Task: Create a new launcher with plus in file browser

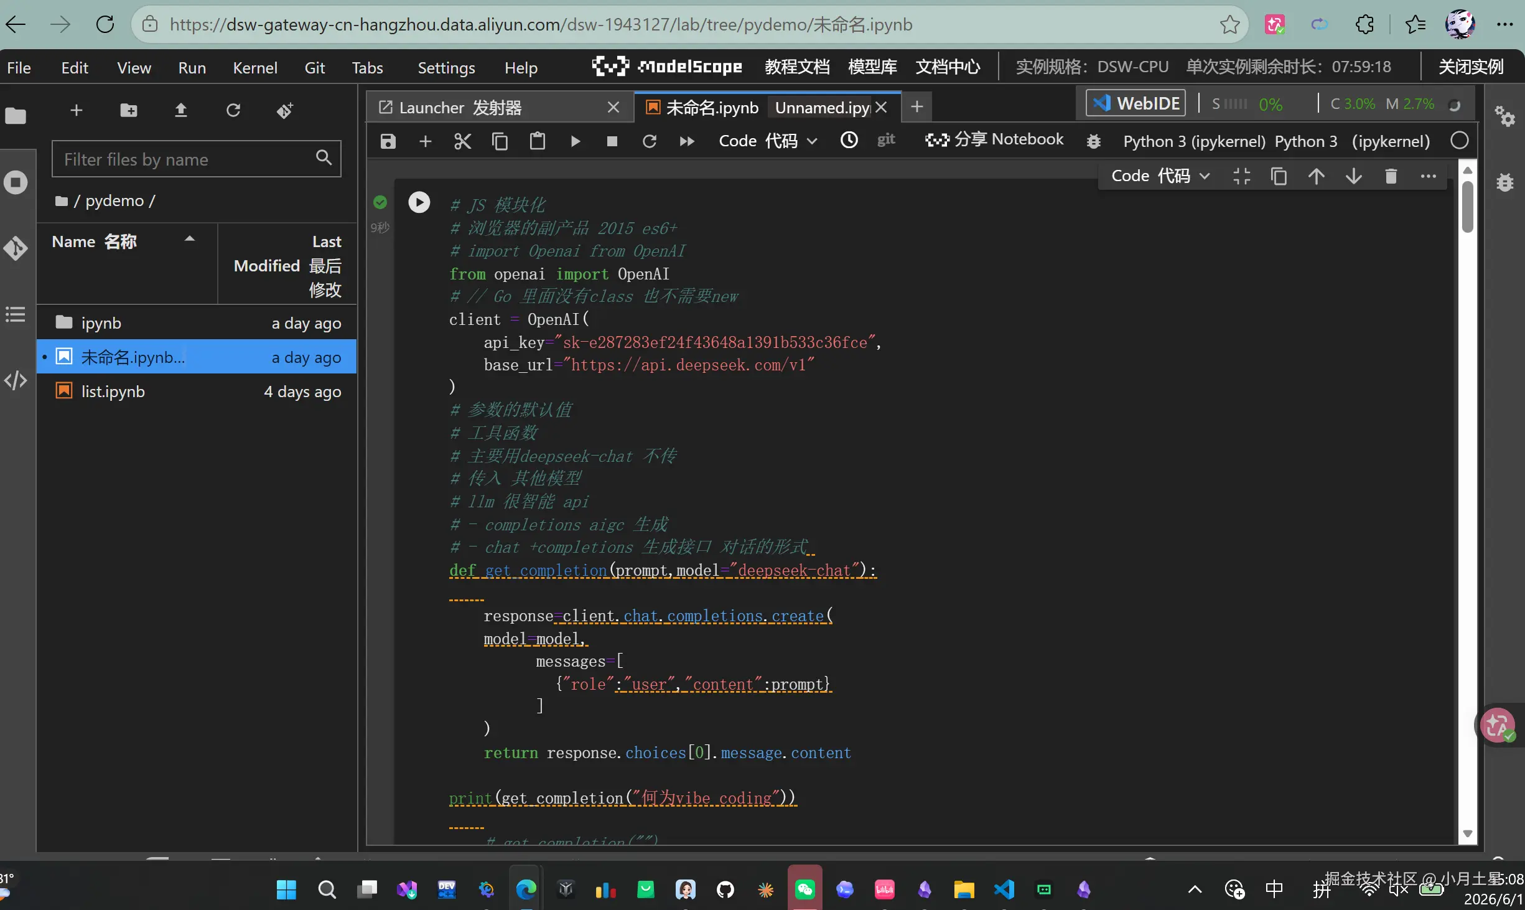Action: coord(77,110)
